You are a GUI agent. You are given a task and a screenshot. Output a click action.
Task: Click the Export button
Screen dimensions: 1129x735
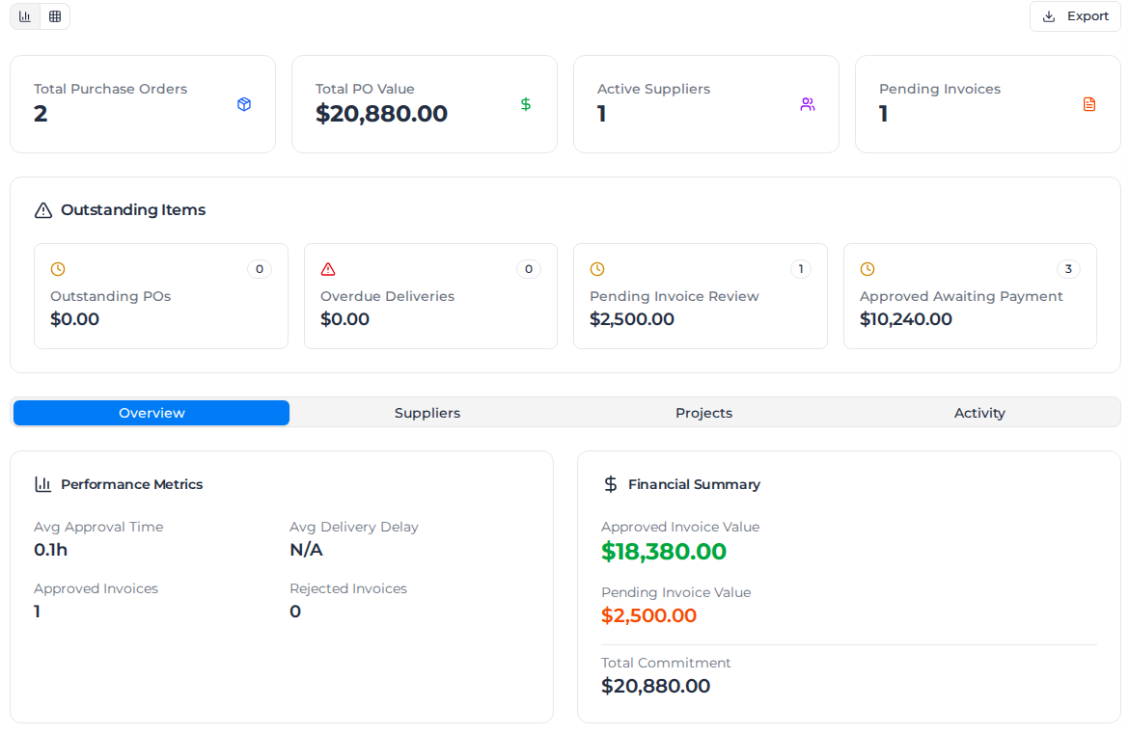(x=1075, y=16)
